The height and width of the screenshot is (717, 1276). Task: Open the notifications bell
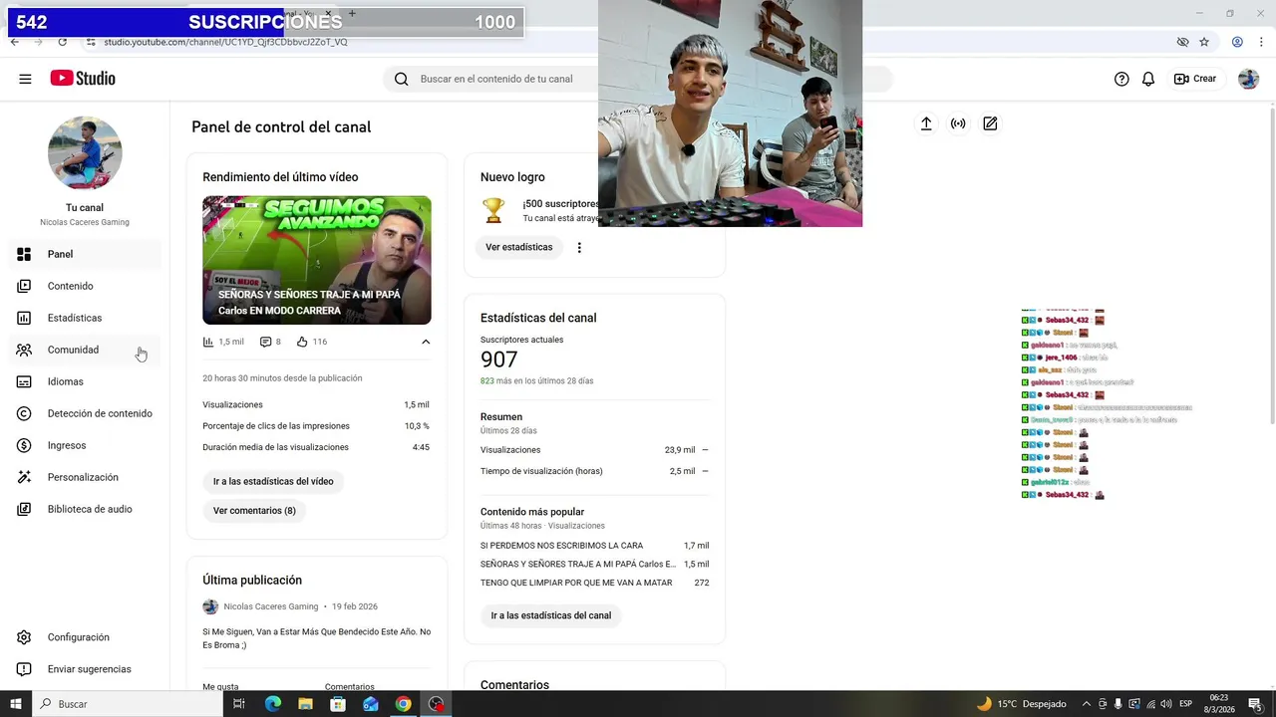(1148, 79)
